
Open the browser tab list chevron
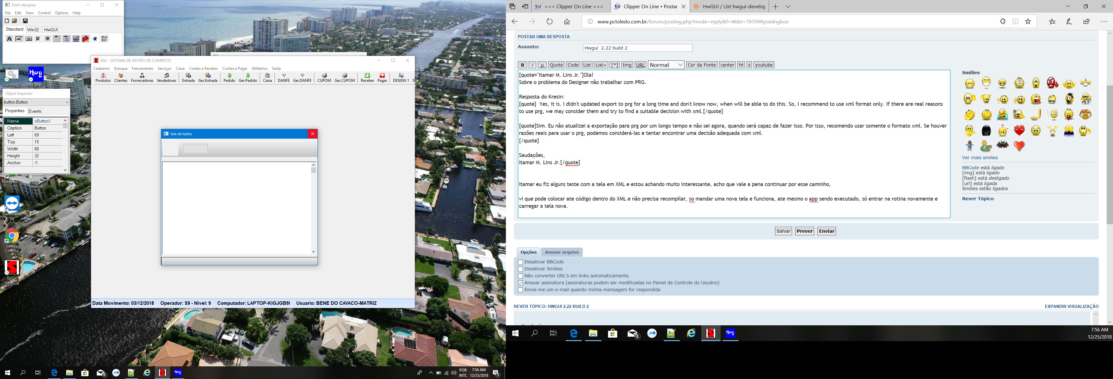click(x=788, y=7)
